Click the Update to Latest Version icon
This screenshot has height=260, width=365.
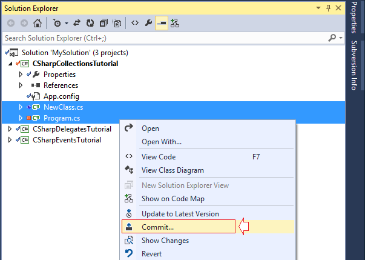129,213
